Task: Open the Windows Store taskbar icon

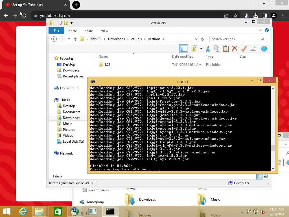Action: point(58,211)
